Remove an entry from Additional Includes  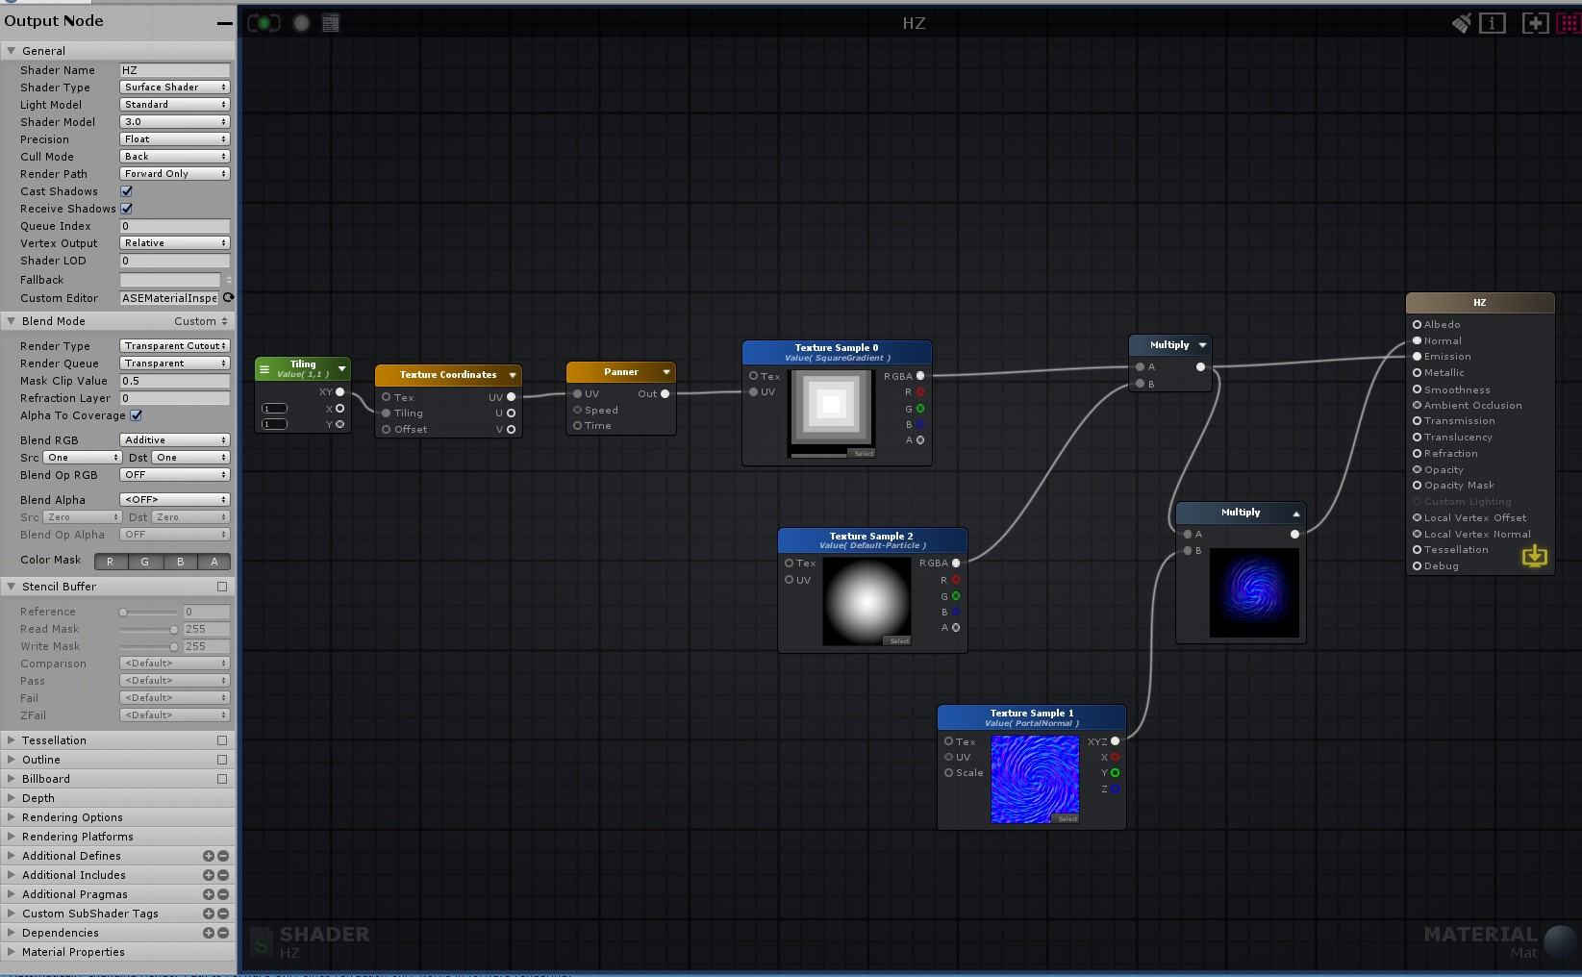223,875
